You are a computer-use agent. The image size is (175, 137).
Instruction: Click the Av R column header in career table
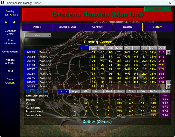point(162,48)
